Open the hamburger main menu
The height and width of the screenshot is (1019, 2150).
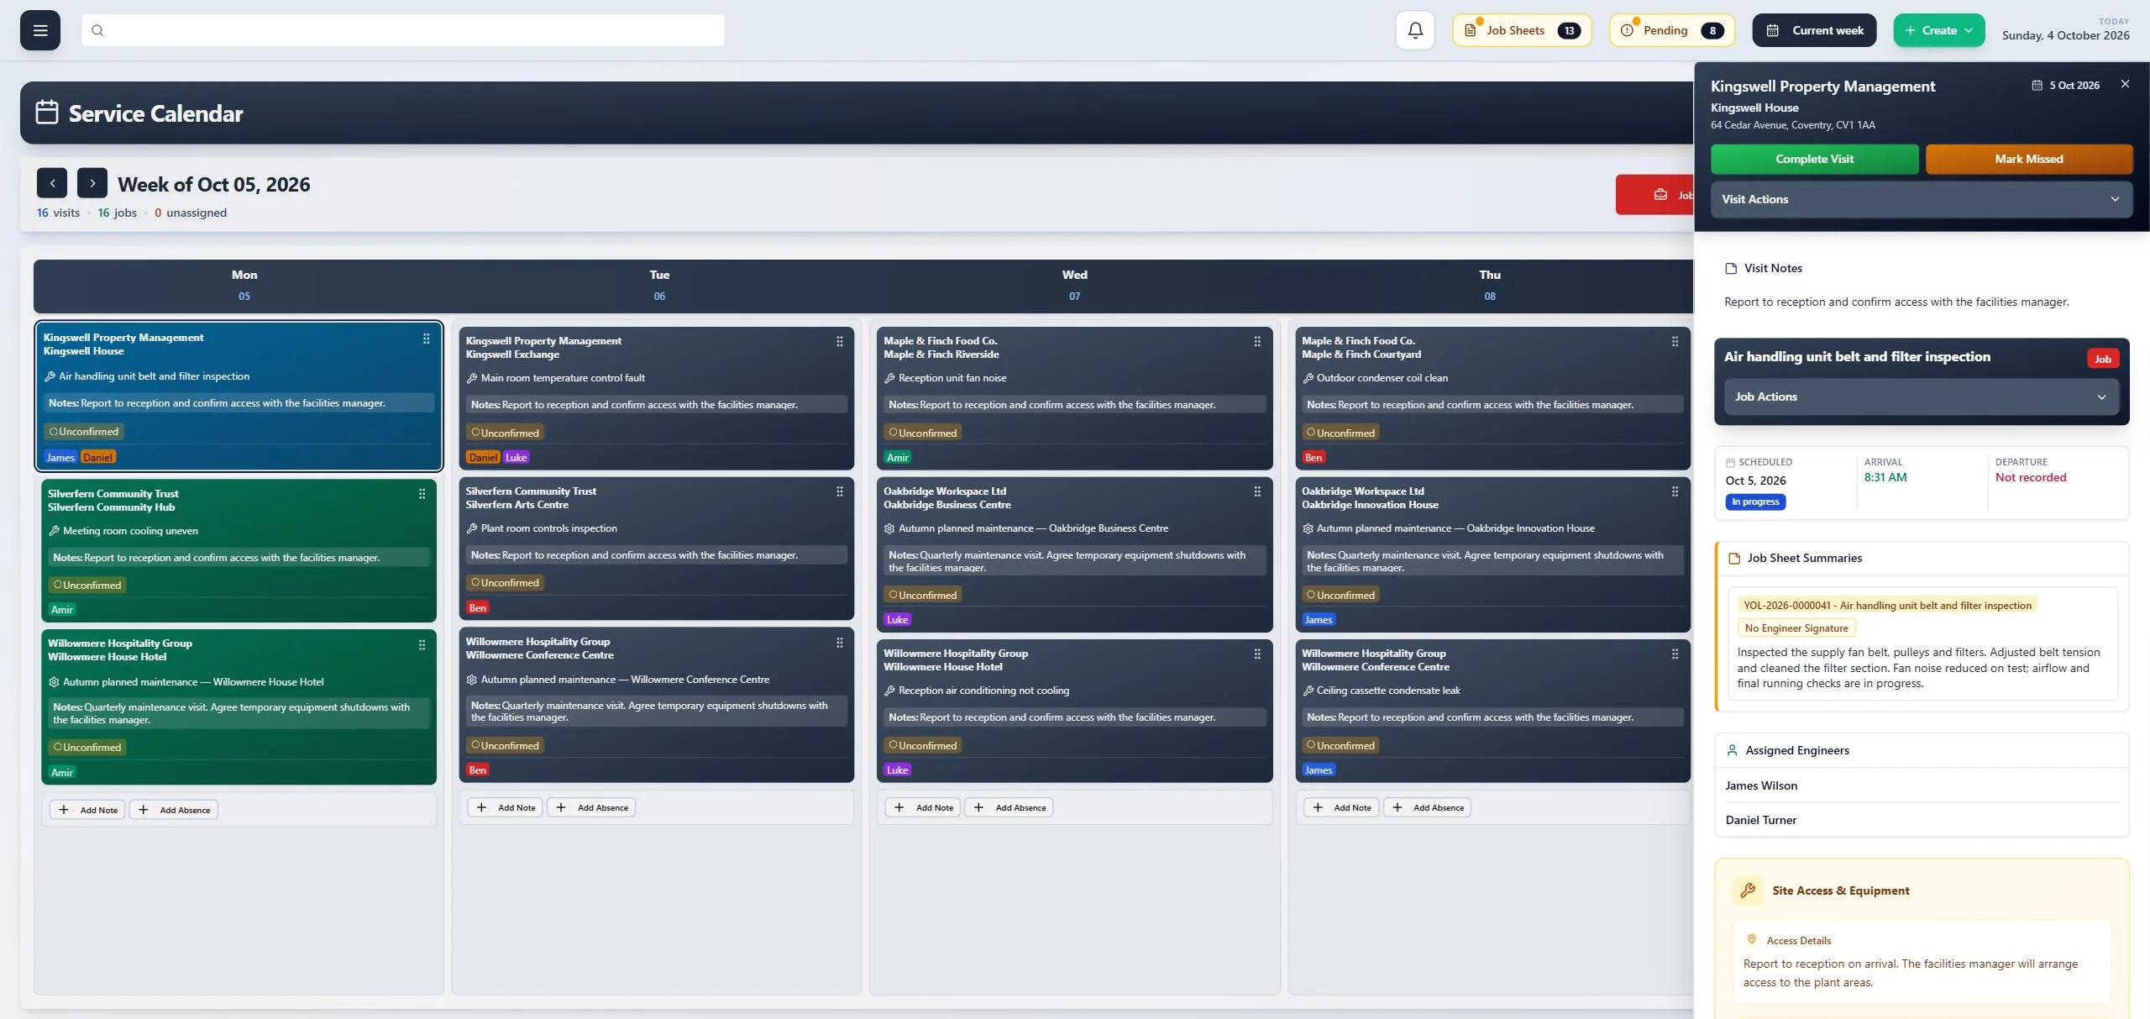click(x=40, y=30)
